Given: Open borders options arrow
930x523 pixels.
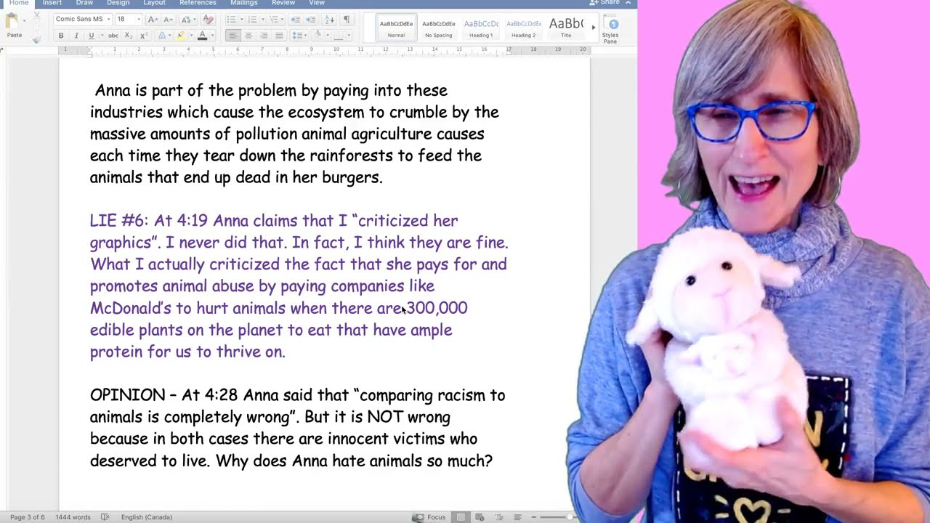Looking at the screenshot, I should (349, 36).
